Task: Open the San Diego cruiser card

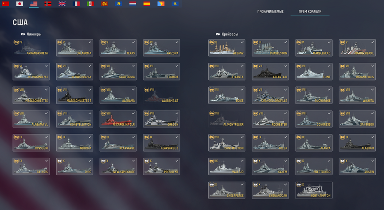Action: (357, 119)
